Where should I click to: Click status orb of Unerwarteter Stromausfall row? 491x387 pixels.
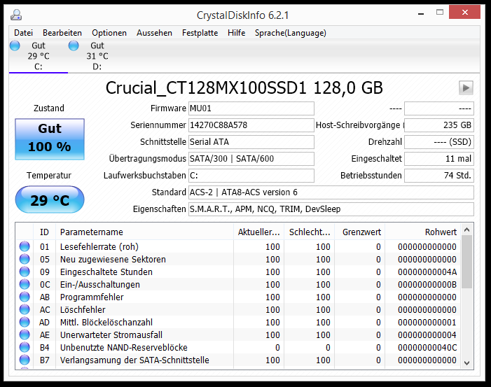click(25, 335)
